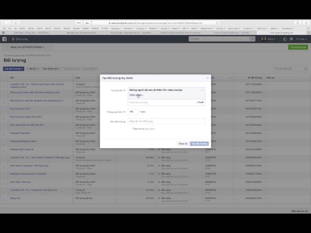The image size is (311, 233).
Task: Open Tạo đối tượng blue dropdown
Action: click(14, 69)
